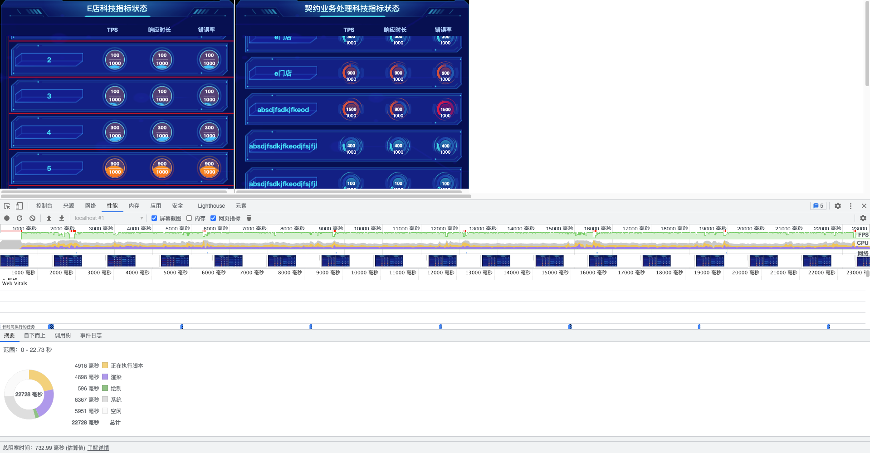
Task: Click the reload and profile icon
Action: (x=20, y=218)
